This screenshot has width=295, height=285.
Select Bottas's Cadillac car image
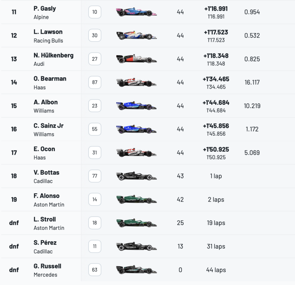136,176
